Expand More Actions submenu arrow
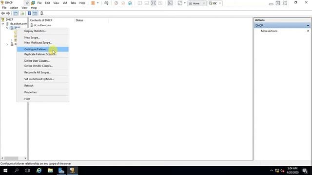Viewport: 312px width, 175px height. (308, 31)
